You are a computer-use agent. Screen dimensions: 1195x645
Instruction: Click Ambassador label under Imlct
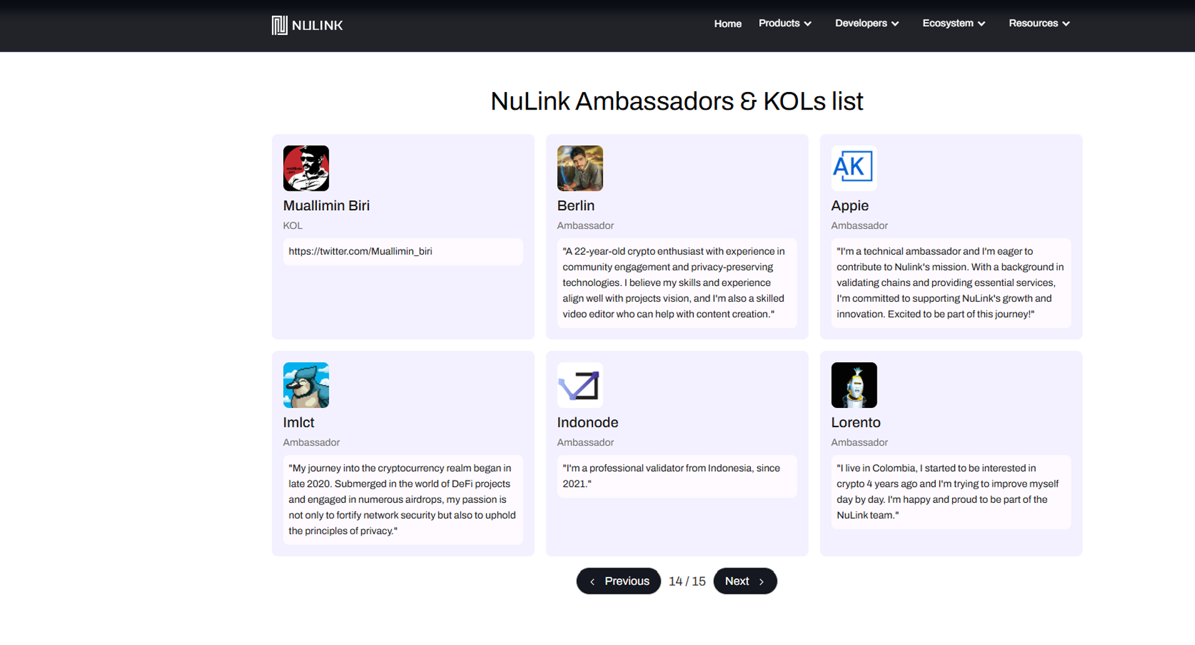point(311,442)
